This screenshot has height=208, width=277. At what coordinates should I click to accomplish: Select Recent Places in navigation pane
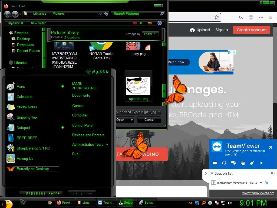click(28, 51)
